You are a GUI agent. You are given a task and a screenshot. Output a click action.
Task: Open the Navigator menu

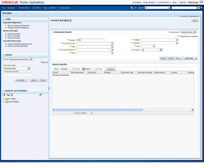12,7
